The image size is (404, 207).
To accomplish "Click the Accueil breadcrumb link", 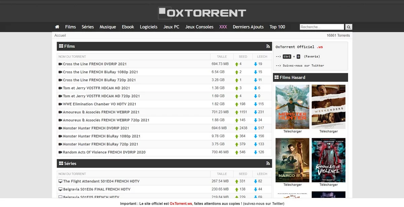I will tap(60, 36).
